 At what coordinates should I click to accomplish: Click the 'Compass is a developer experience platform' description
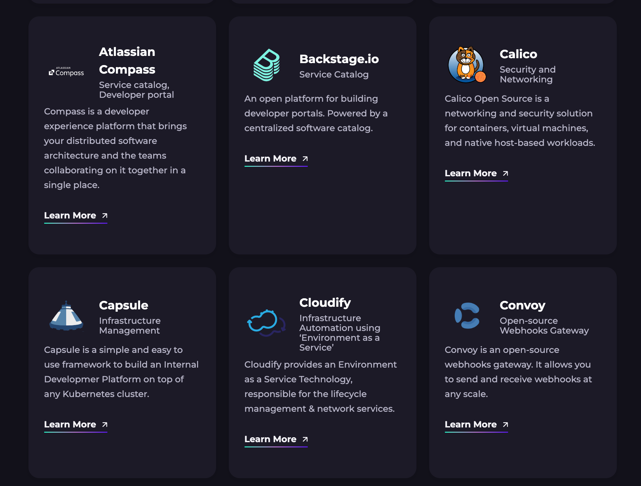pyautogui.click(x=116, y=148)
